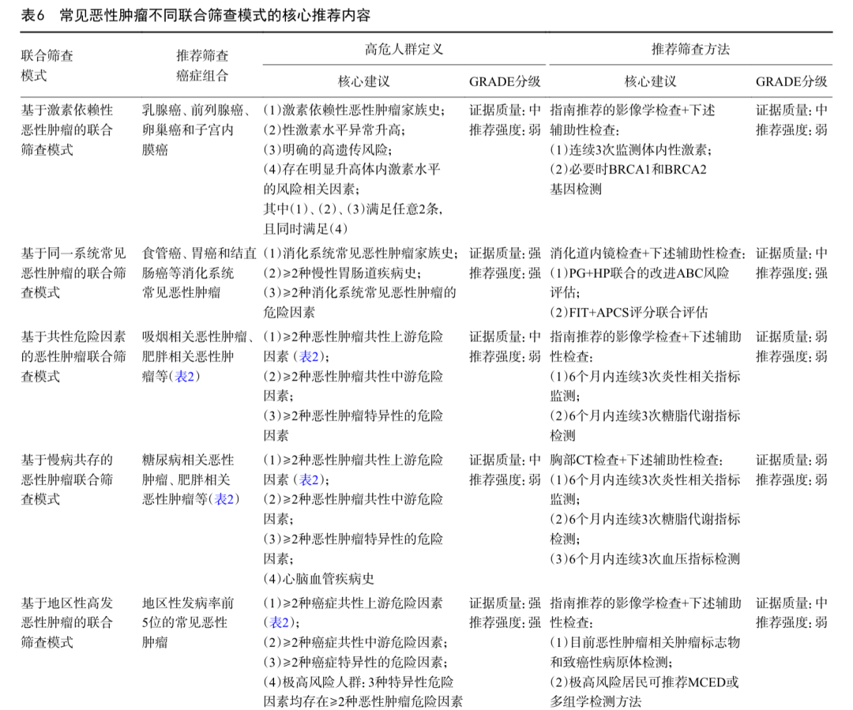The width and height of the screenshot is (853, 710).
Task: Click 表2 link in 基于慢病共存 row's high-risk definition
Action: point(307,479)
